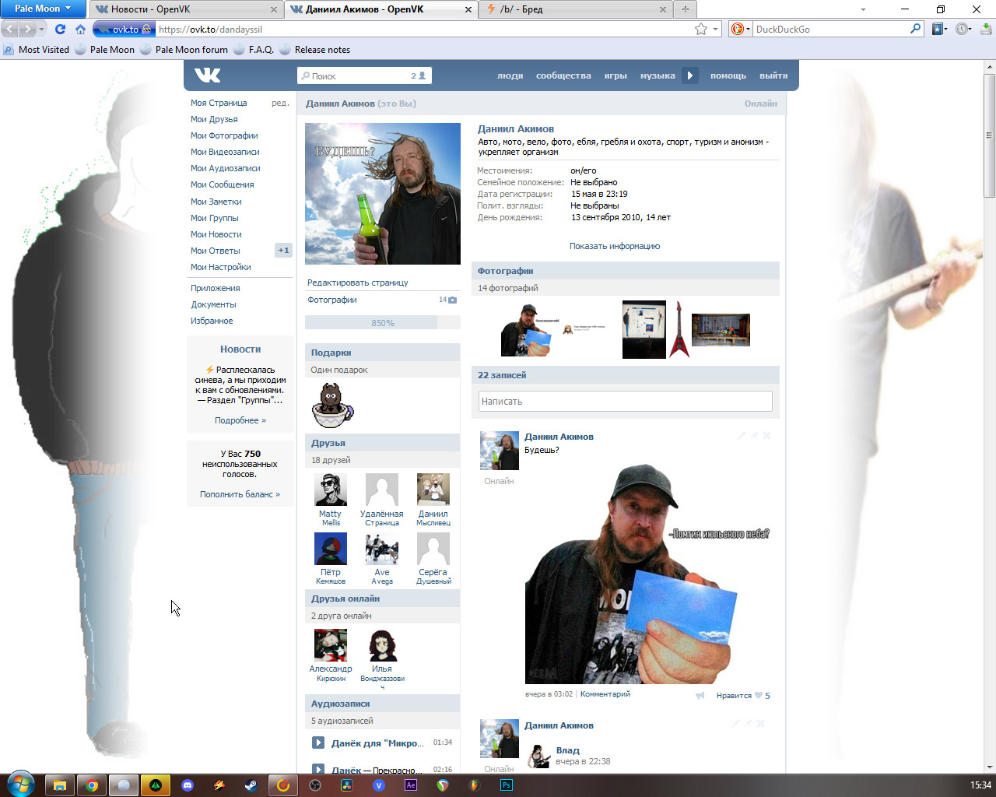Bookmark this page with the star icon
The width and height of the screenshot is (996, 797).
701,29
